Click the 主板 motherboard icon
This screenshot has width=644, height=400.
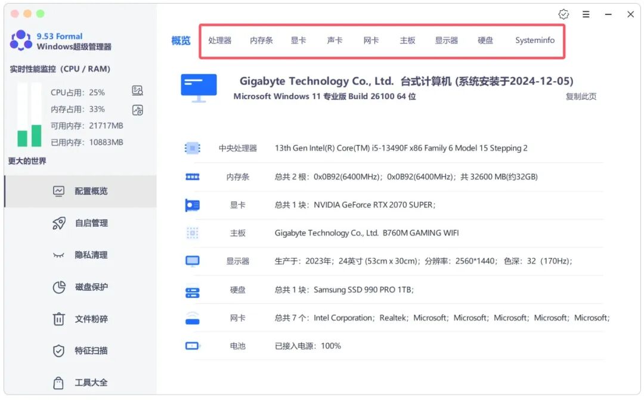(192, 233)
